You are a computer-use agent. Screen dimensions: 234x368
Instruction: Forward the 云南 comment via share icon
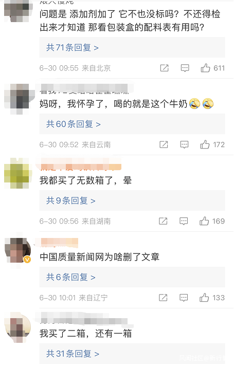[164, 144]
